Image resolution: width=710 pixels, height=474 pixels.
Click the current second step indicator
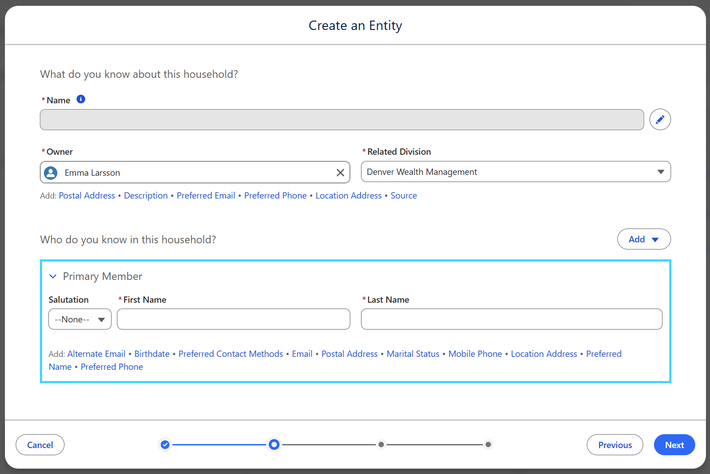274,444
